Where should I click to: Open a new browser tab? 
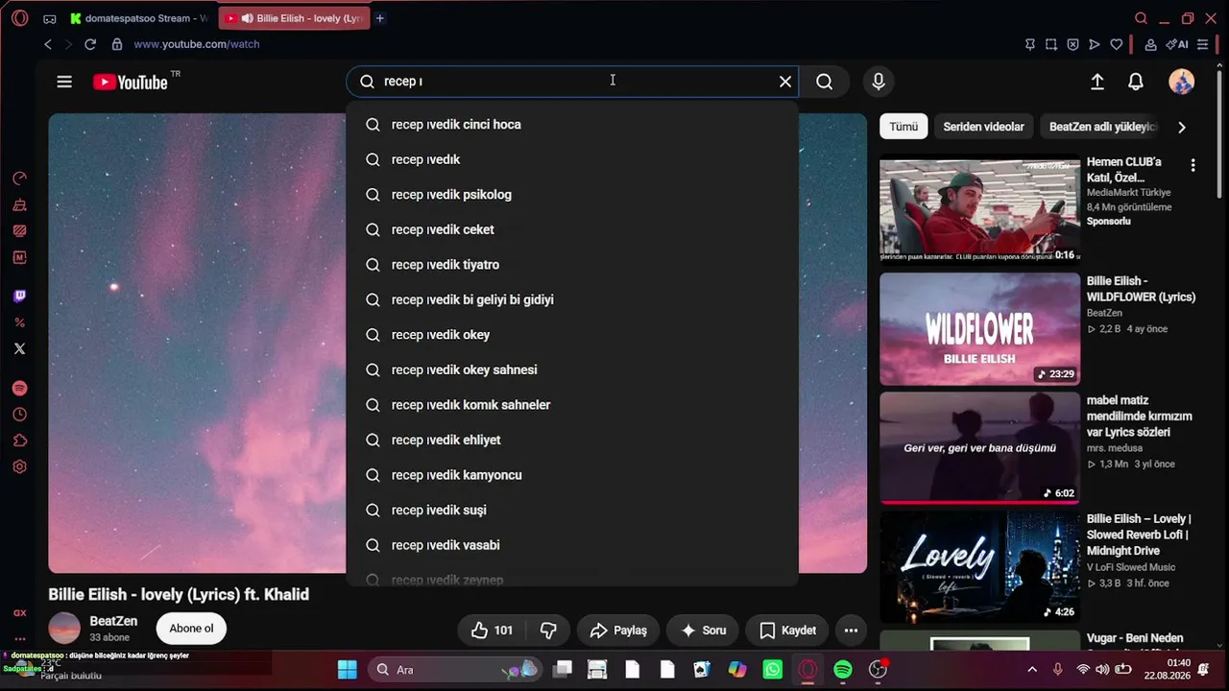click(380, 18)
